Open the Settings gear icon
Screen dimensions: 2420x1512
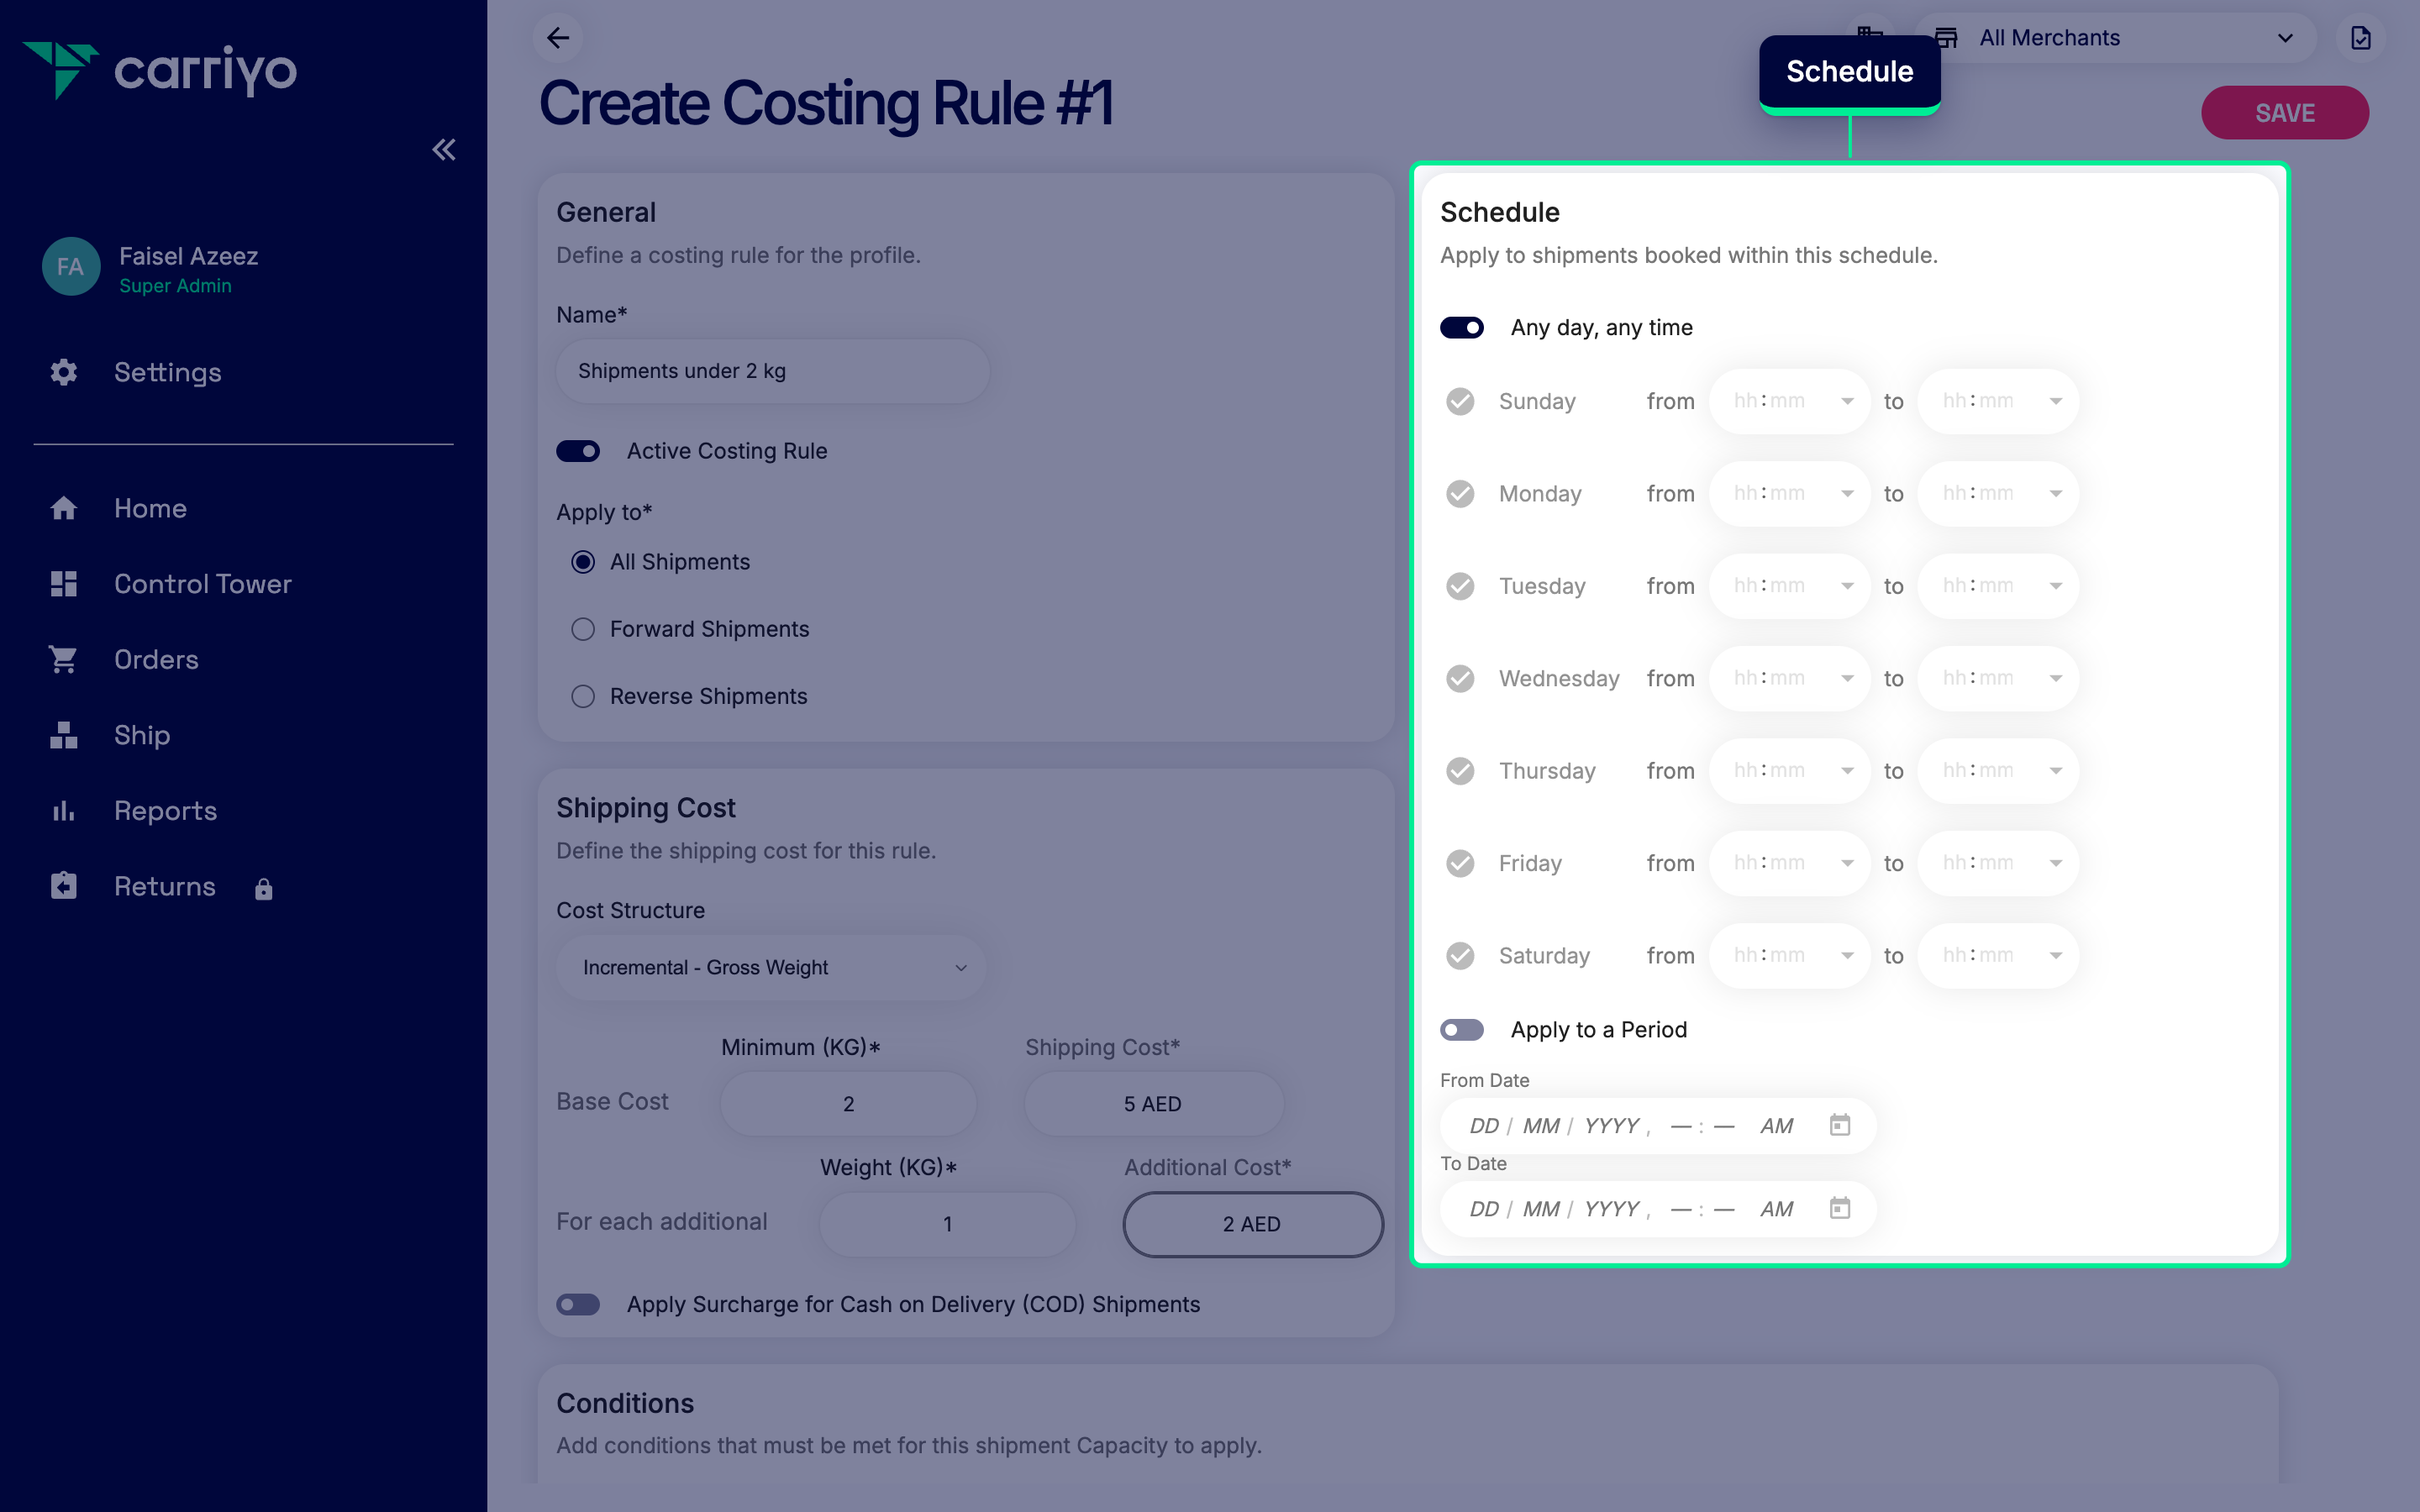(x=64, y=372)
